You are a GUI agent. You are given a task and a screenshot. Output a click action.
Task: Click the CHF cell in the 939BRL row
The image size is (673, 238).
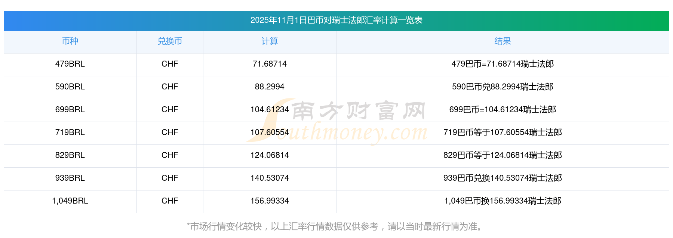point(170,178)
